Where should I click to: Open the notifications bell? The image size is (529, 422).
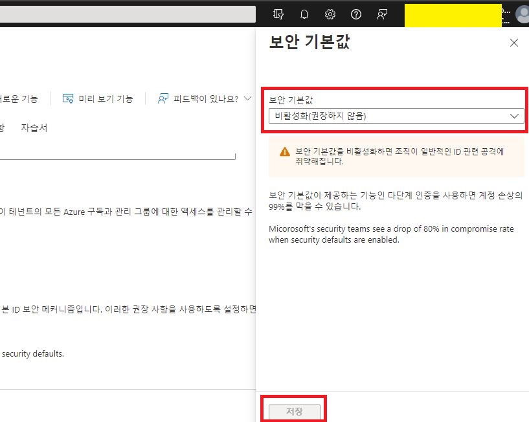[x=304, y=14]
